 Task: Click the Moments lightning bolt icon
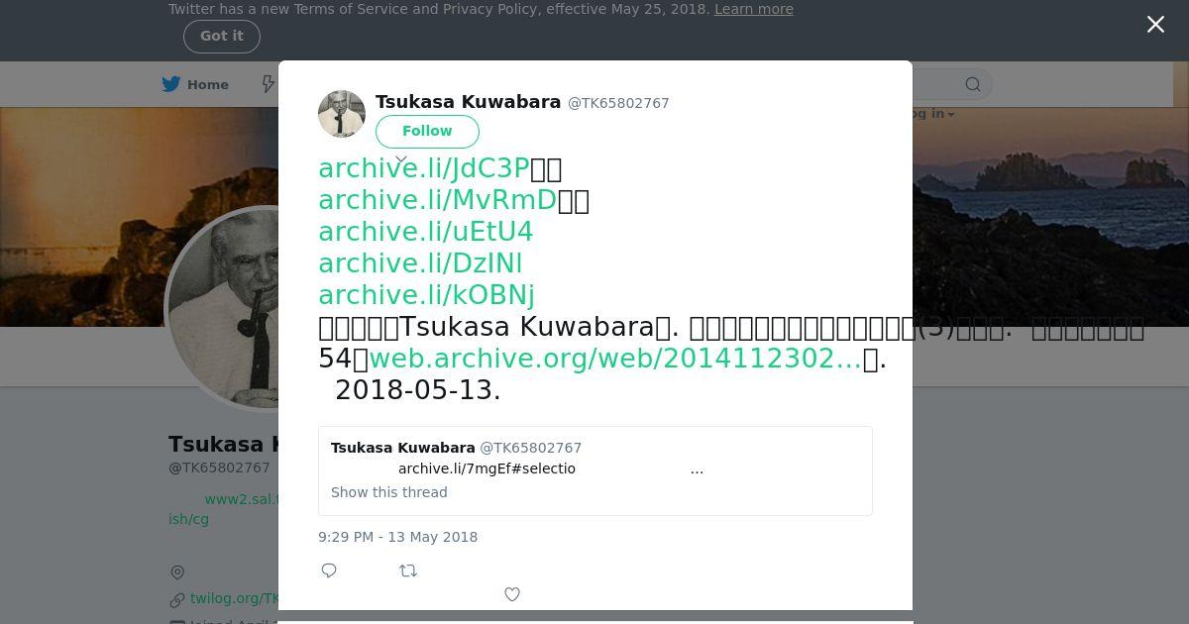pos(268,84)
